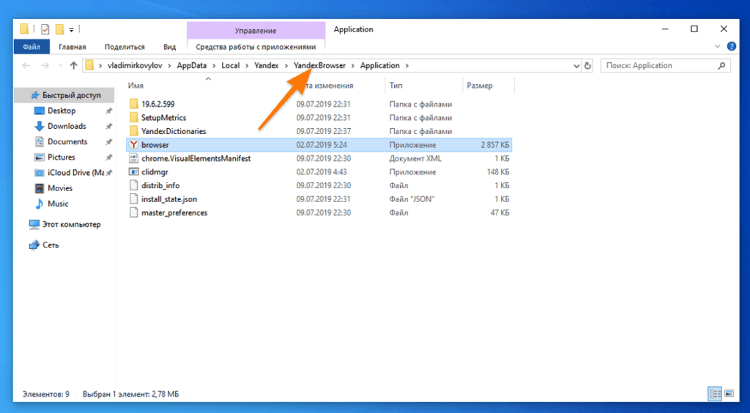The image size is (750, 413).
Task: Click the Forward navigation arrow
Action: coord(45,65)
